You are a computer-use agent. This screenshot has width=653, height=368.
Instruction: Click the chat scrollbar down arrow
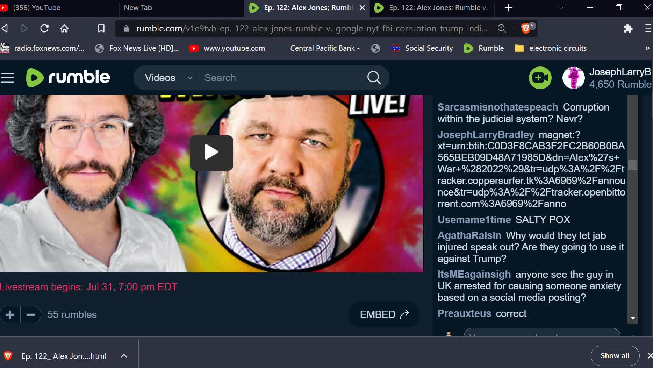tap(632, 318)
